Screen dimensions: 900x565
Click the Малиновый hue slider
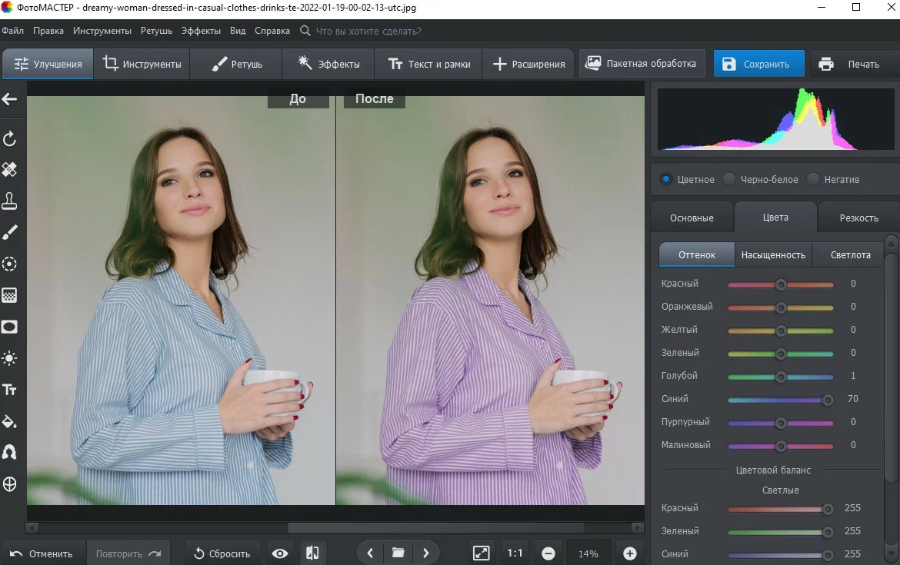781,446
